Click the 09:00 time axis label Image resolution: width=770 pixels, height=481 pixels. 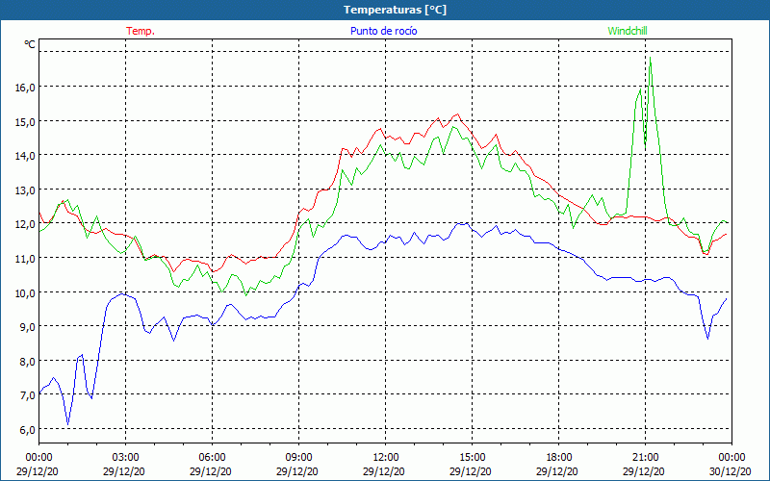(298, 458)
